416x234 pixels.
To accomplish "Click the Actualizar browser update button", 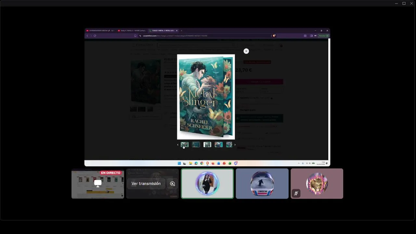I will coord(324,36).
